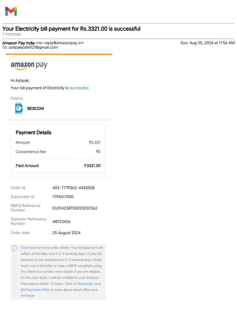Click the BESCOM biller logo

19,108
